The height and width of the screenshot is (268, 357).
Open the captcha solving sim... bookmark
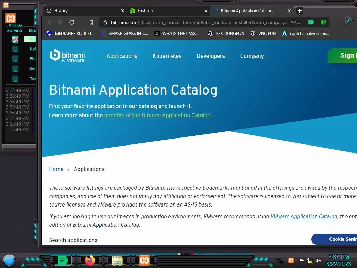click(305, 33)
